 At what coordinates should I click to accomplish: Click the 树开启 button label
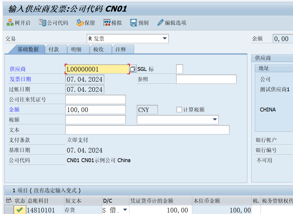coord(22,23)
